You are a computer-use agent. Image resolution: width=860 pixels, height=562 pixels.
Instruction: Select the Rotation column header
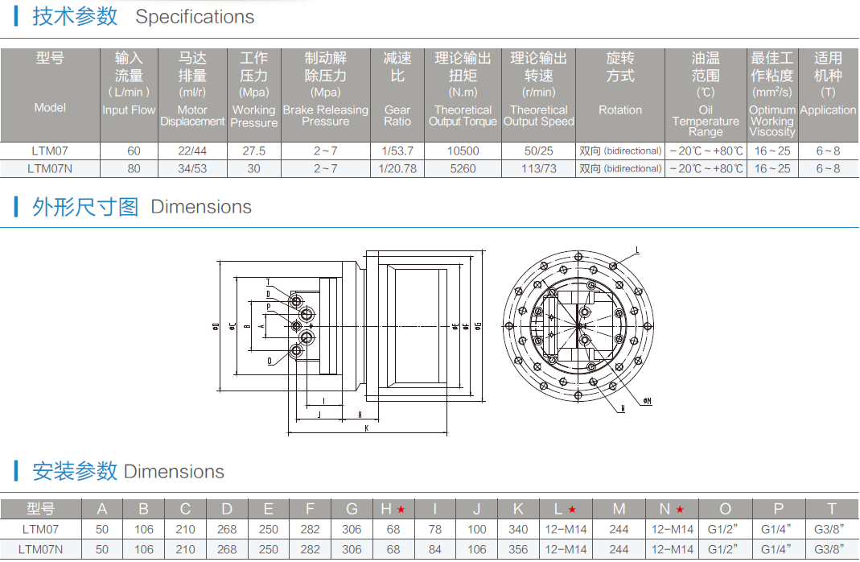[620, 95]
